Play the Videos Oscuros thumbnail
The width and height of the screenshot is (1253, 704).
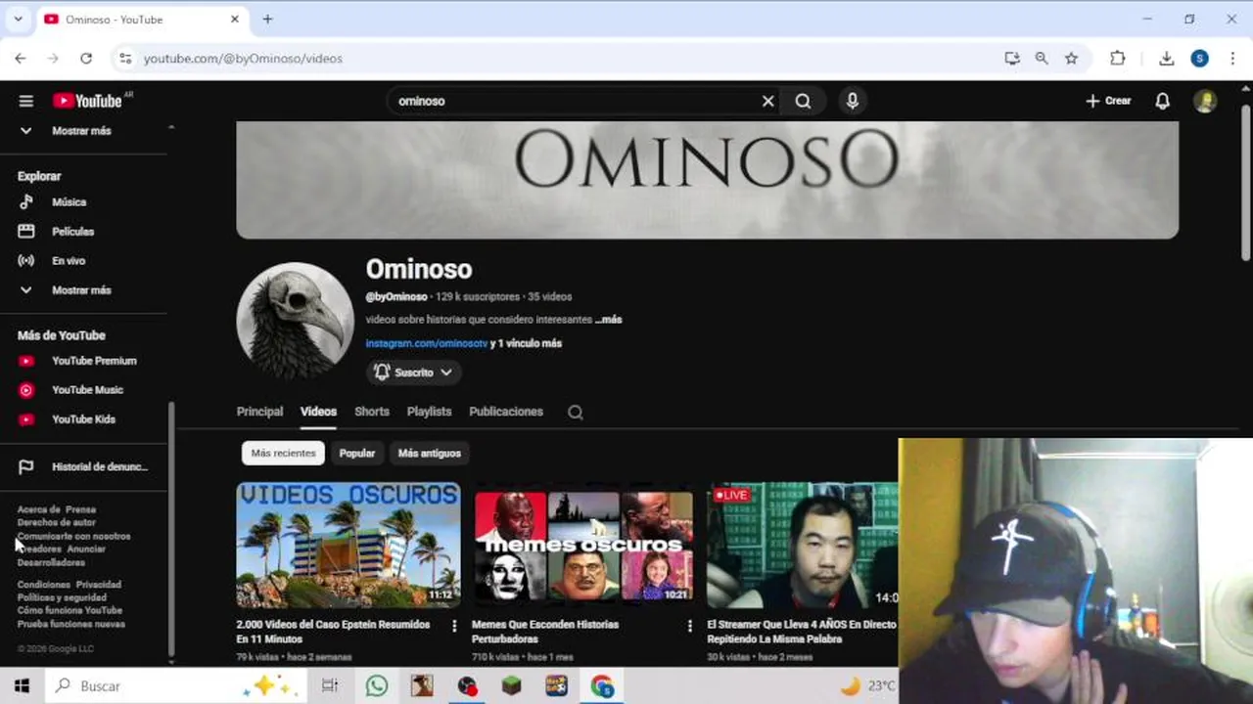348,545
